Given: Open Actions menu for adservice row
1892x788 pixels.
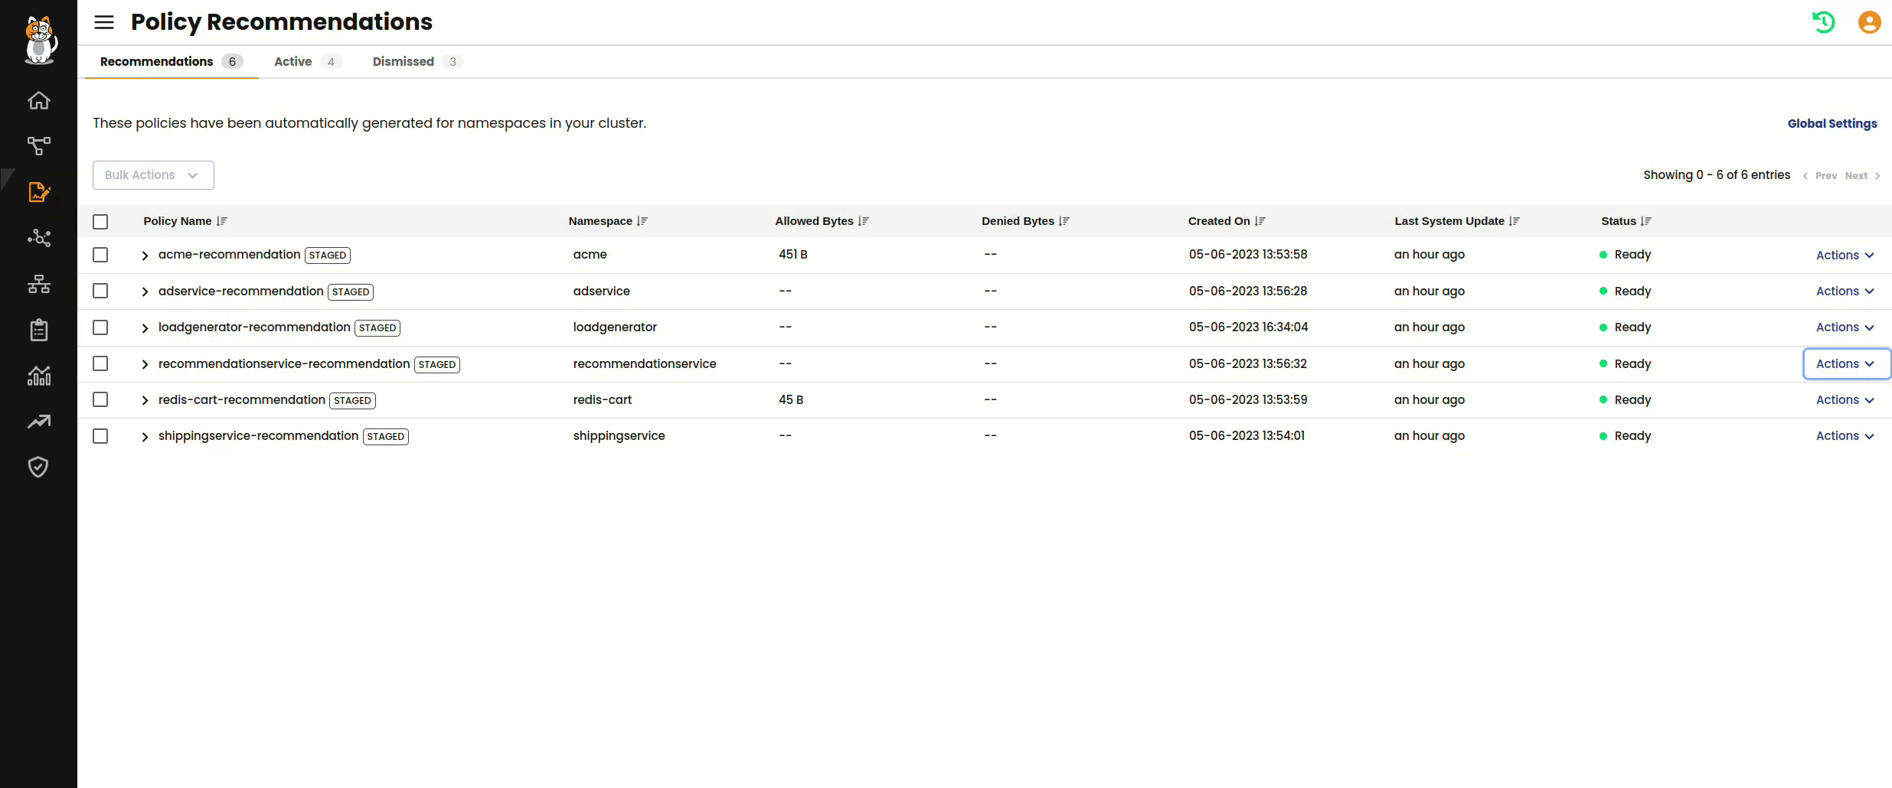Looking at the screenshot, I should click(x=1845, y=291).
